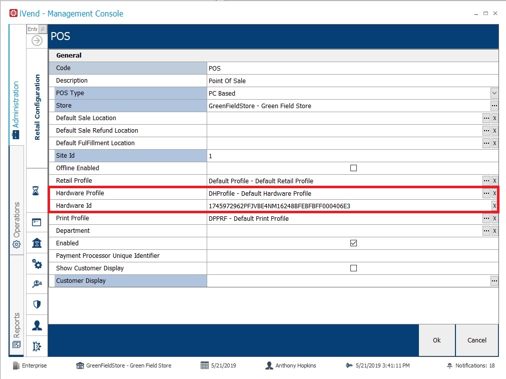
Task: Select the Retail Configuration section
Action: point(38,107)
